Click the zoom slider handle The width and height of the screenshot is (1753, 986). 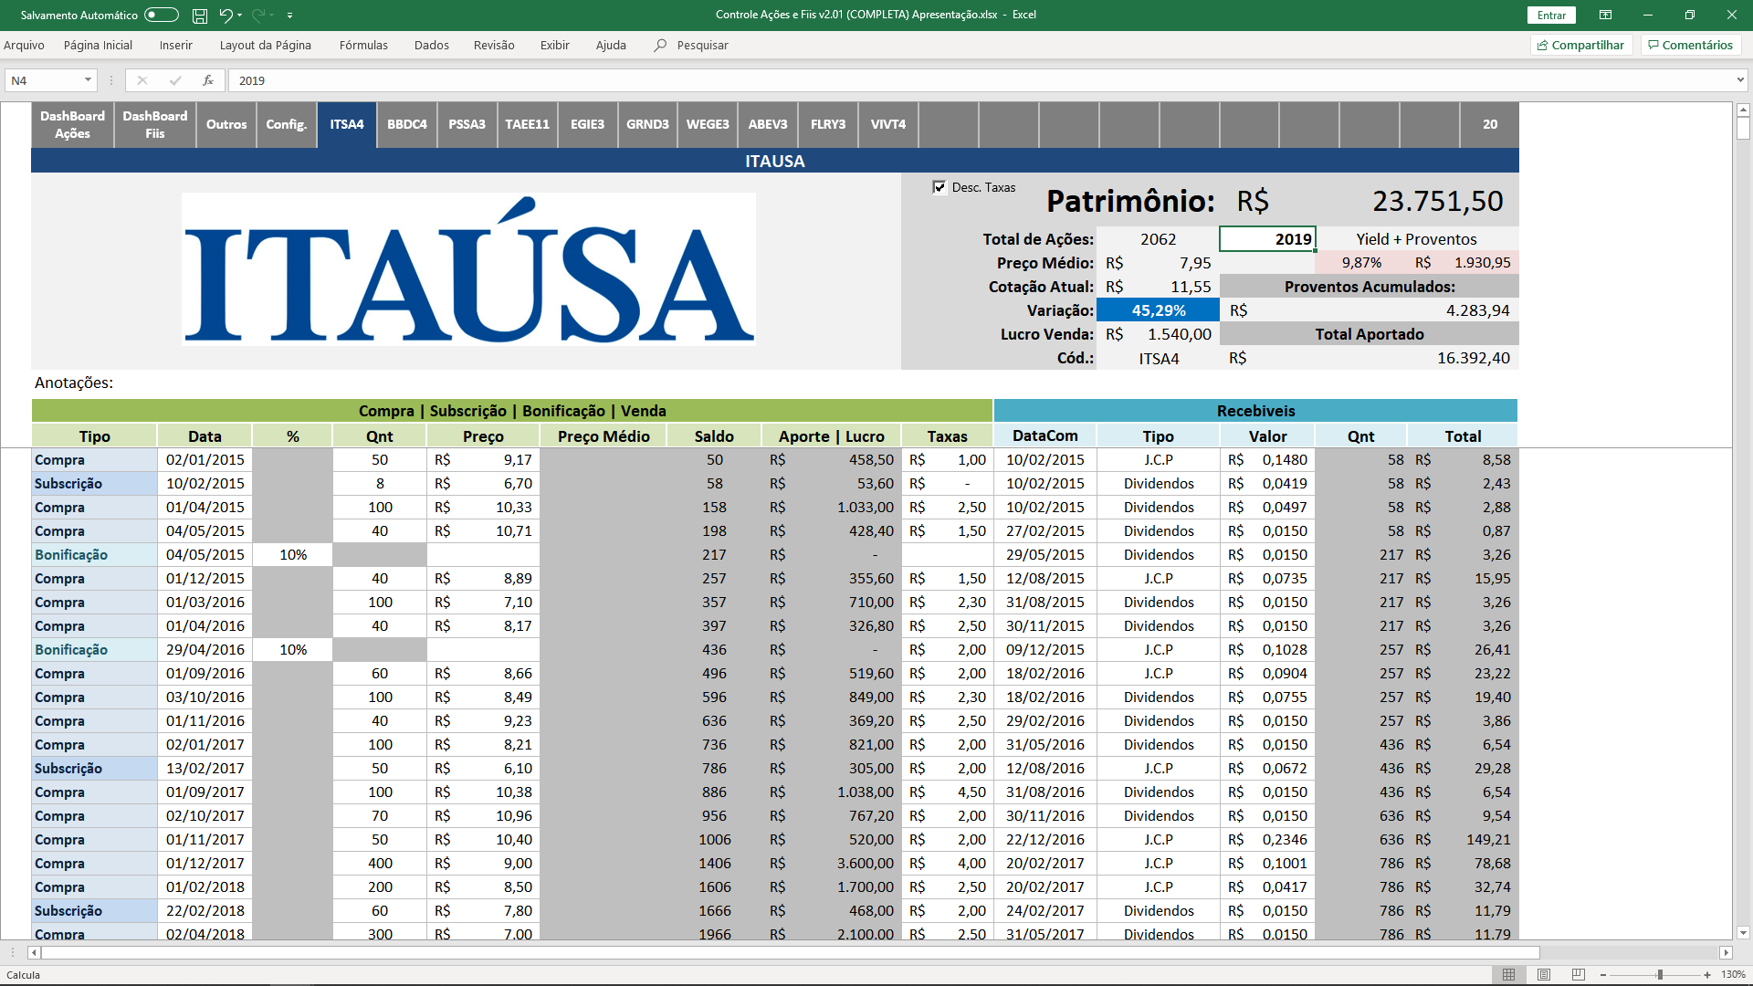[x=1660, y=975]
